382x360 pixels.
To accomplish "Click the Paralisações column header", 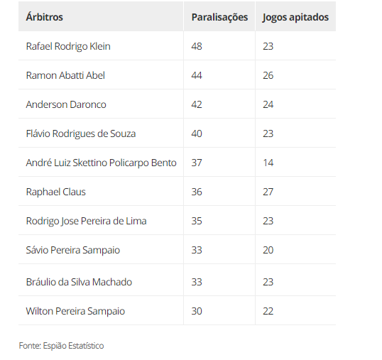I will (219, 17).
